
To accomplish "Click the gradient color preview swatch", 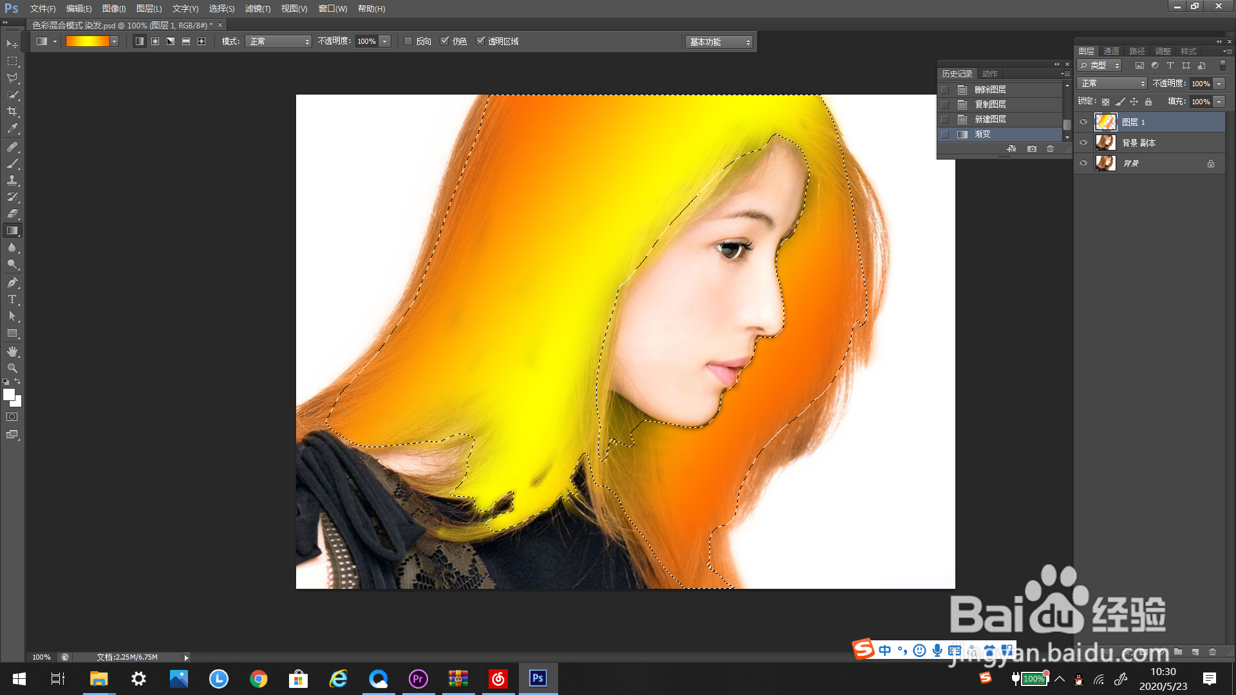I will click(88, 41).
